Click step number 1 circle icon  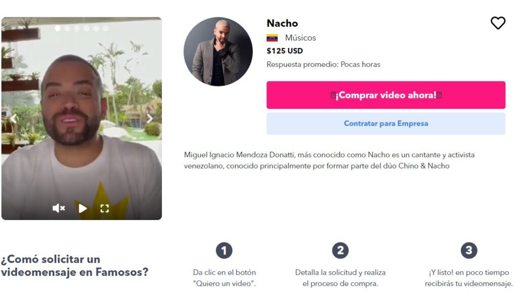pos(224,250)
